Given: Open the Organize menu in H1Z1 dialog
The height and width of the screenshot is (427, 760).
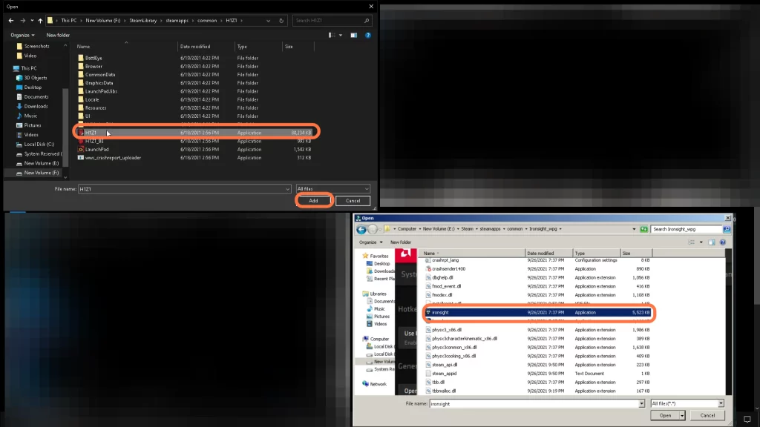Looking at the screenshot, I should [x=22, y=36].
